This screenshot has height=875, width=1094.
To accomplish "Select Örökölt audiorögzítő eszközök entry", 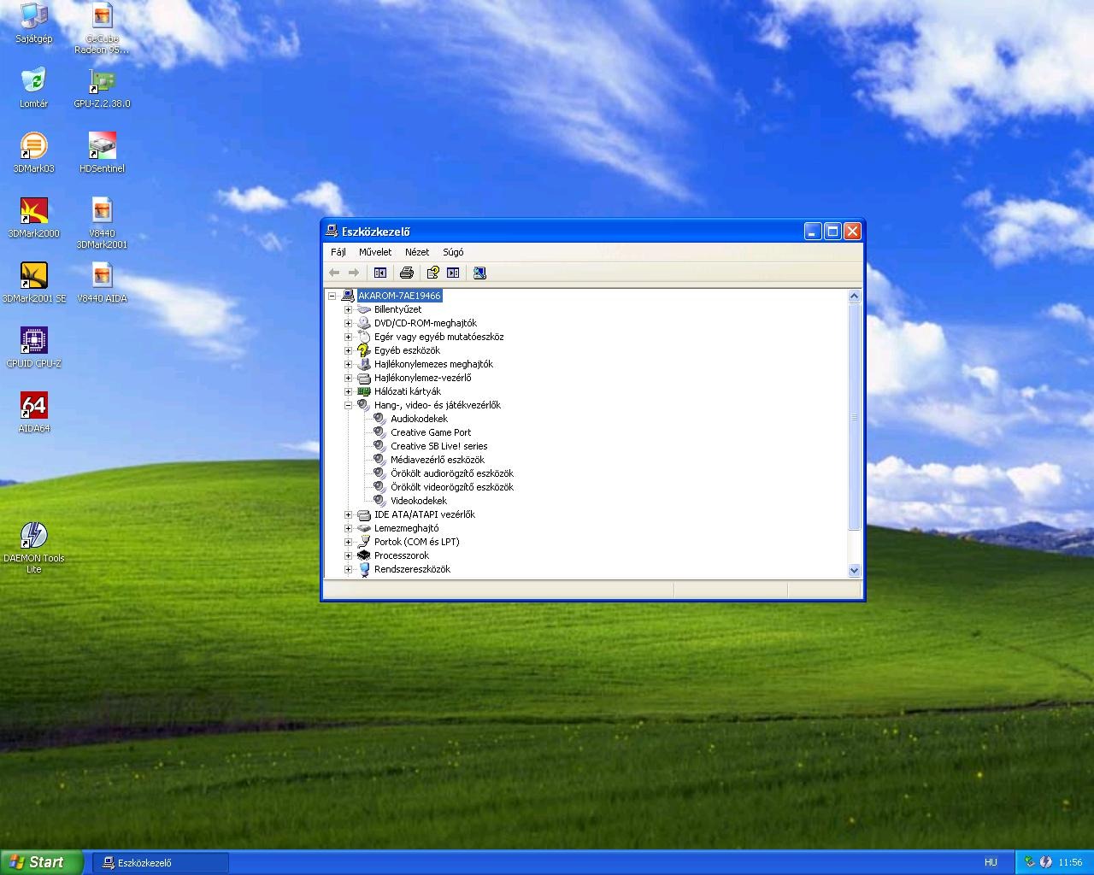I will click(x=452, y=473).
